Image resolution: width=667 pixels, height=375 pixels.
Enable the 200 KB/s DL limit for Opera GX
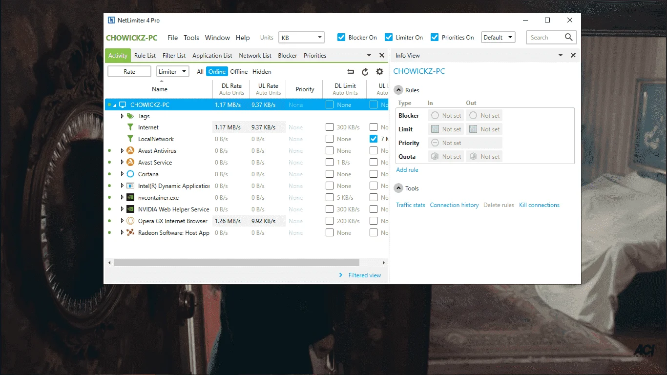(x=330, y=221)
